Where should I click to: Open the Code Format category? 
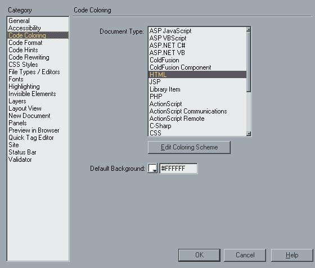click(38, 43)
